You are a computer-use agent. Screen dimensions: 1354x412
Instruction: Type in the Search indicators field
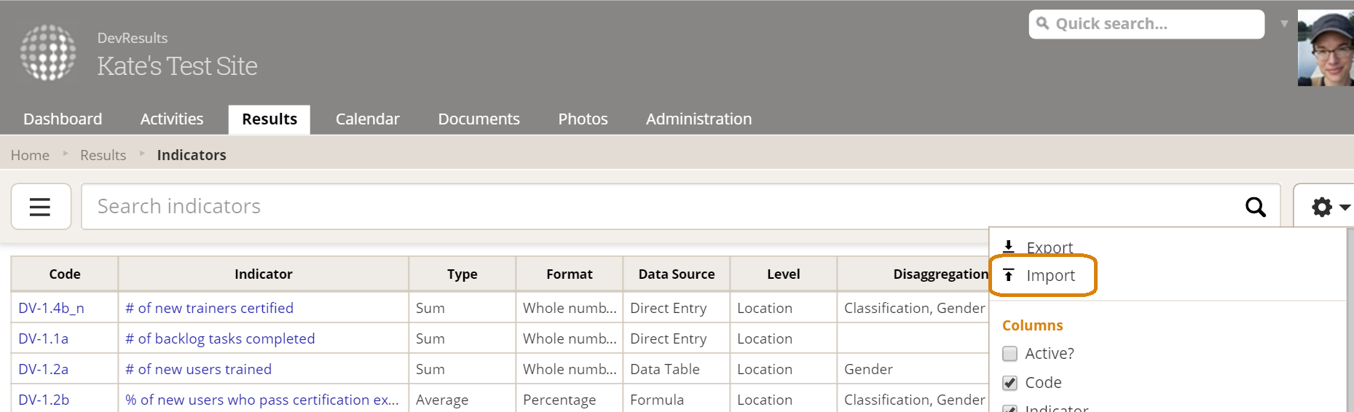click(656, 207)
